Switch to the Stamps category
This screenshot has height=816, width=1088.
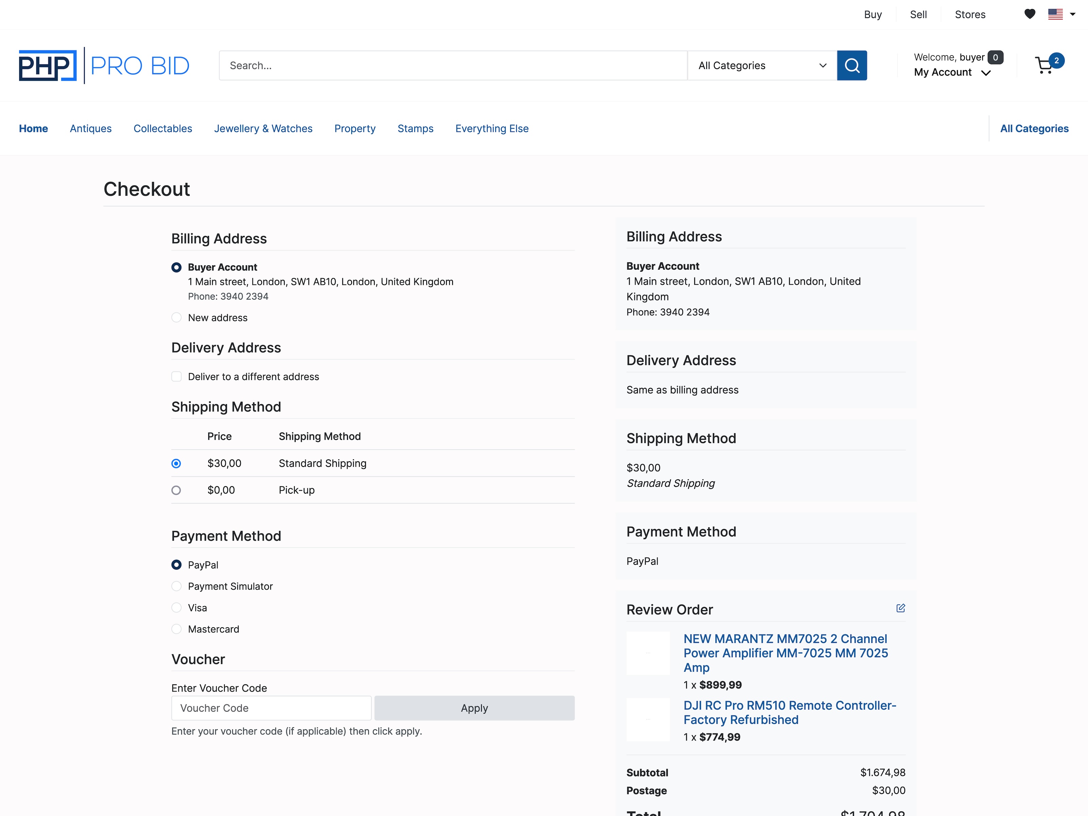[415, 129]
